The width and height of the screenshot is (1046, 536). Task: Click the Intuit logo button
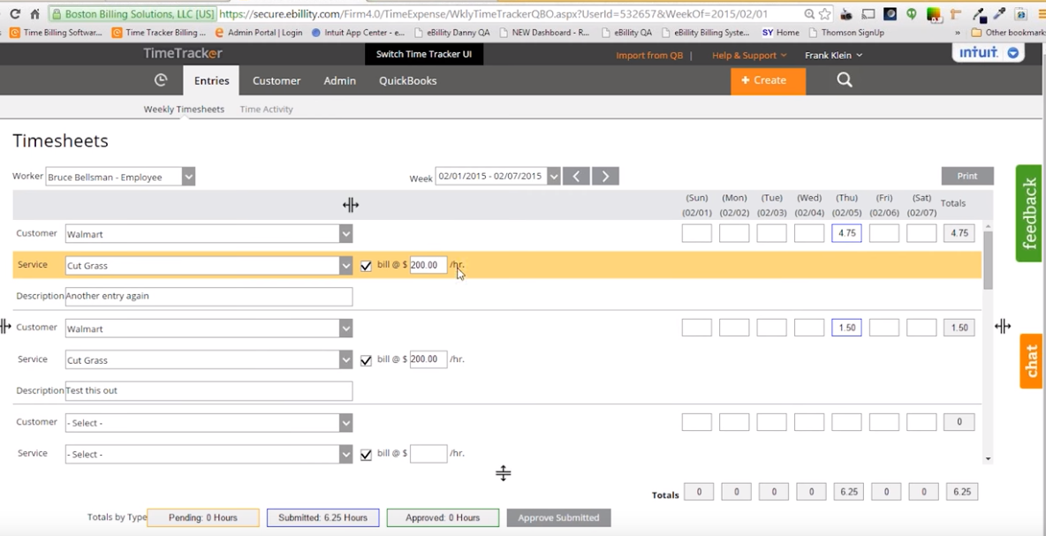coord(988,53)
